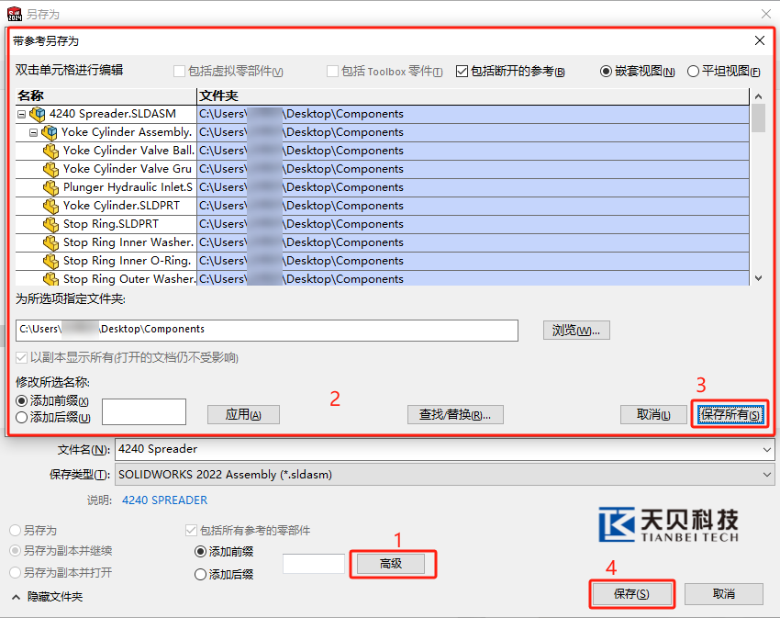
Task: Click the 浏览 button
Action: (576, 331)
